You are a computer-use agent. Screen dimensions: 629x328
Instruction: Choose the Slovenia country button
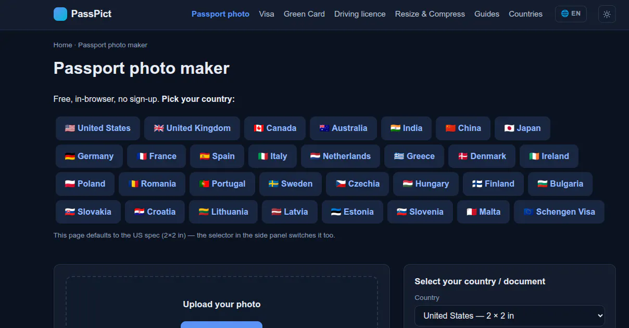point(420,212)
